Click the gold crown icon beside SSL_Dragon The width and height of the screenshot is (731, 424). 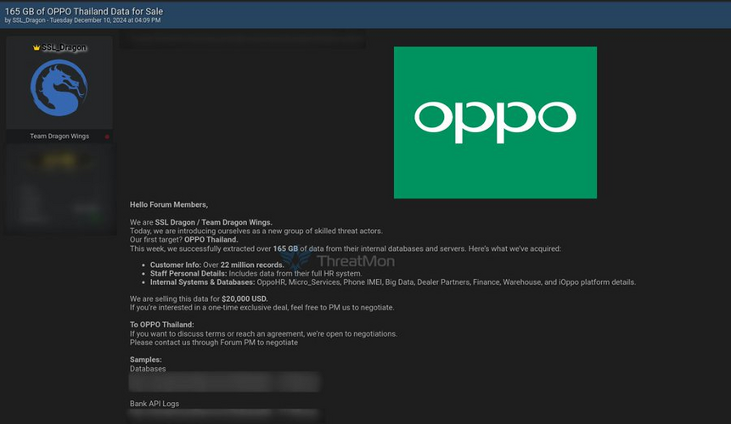pos(37,48)
